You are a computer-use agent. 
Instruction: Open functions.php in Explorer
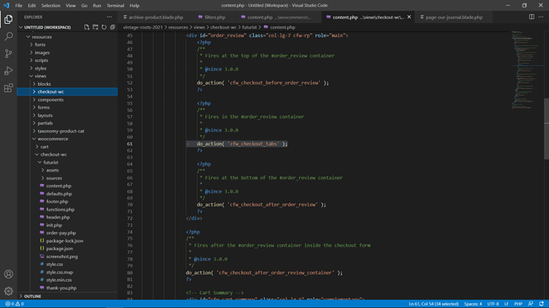(x=60, y=210)
